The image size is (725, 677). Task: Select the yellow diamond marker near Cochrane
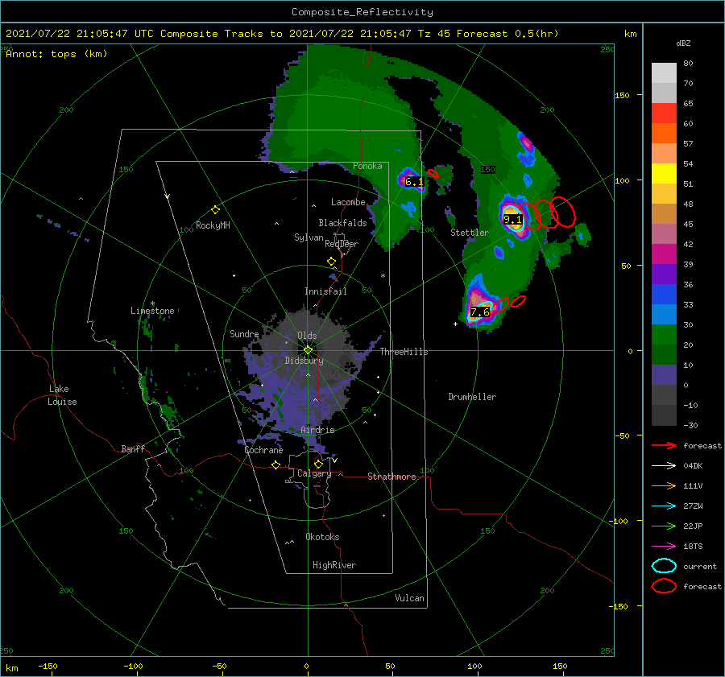coord(275,464)
